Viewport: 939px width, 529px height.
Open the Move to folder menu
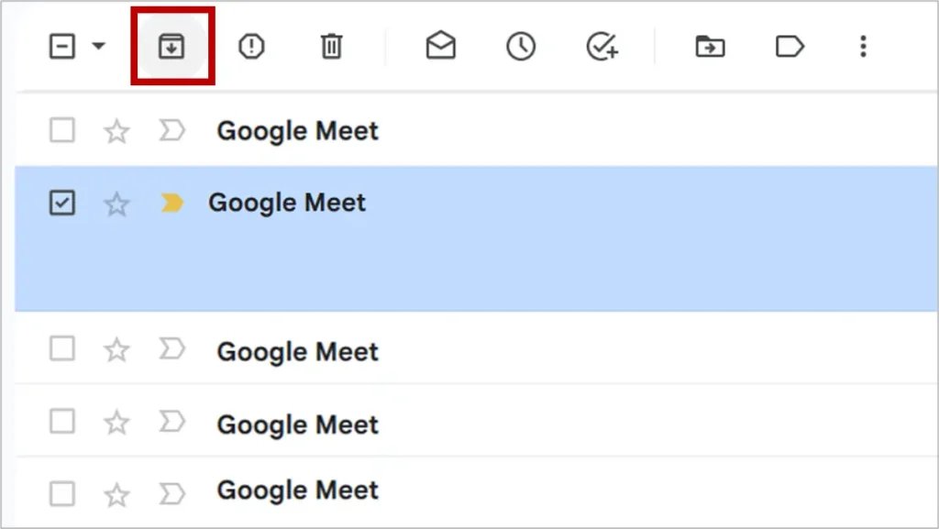(710, 47)
